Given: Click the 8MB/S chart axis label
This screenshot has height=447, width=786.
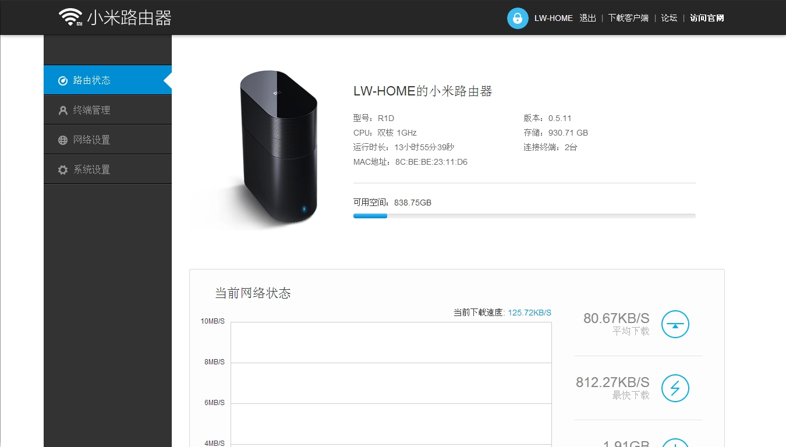Looking at the screenshot, I should [x=214, y=362].
